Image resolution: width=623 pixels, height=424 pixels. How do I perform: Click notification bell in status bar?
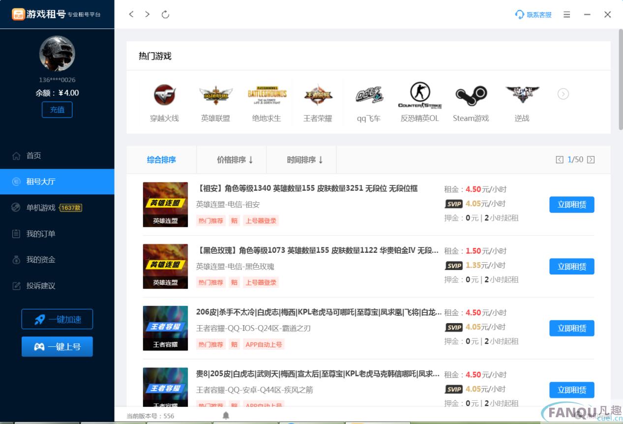(226, 416)
